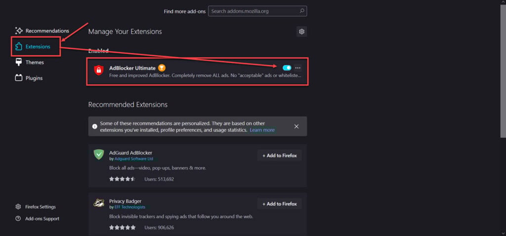Click 'Block invisible trackers' description
This screenshot has width=506, height=236.
[x=181, y=216]
